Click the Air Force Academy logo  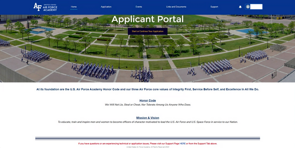(45, 7)
